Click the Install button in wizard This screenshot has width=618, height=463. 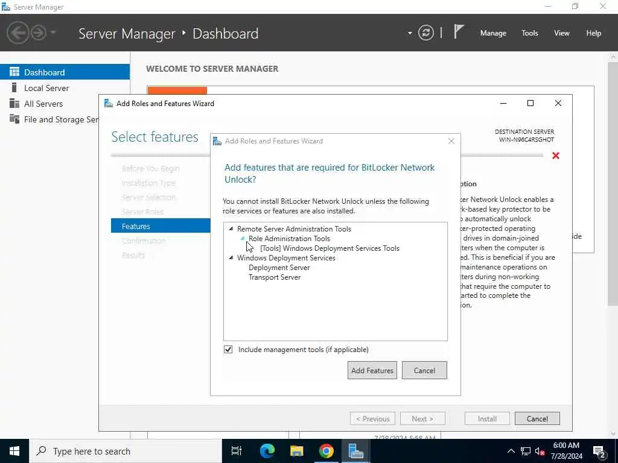coord(487,419)
